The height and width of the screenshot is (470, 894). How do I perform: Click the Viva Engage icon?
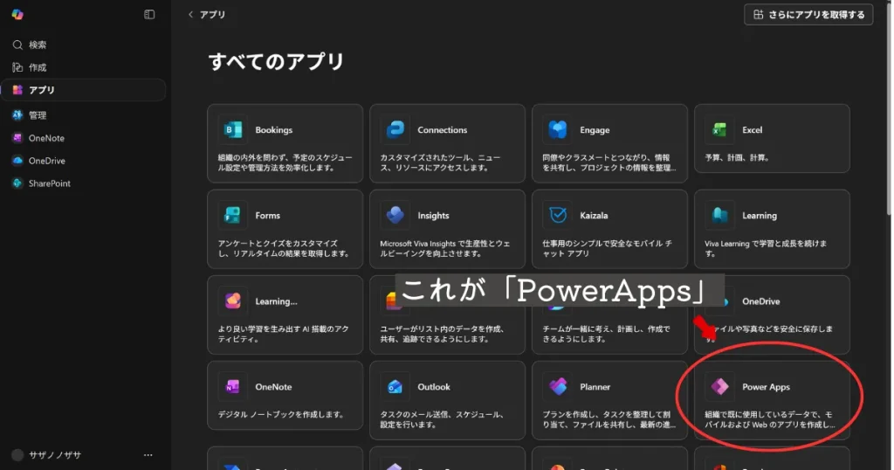click(x=557, y=130)
